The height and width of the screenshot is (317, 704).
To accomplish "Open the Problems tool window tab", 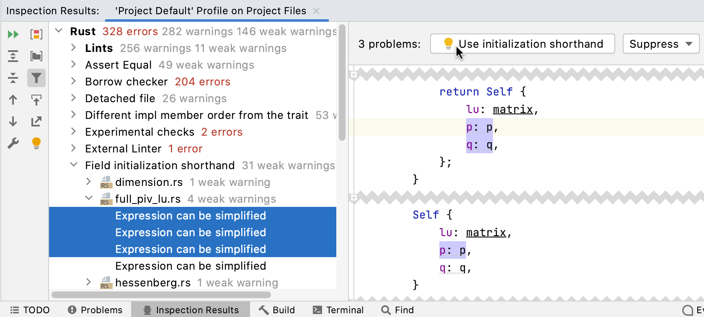I will point(95,310).
